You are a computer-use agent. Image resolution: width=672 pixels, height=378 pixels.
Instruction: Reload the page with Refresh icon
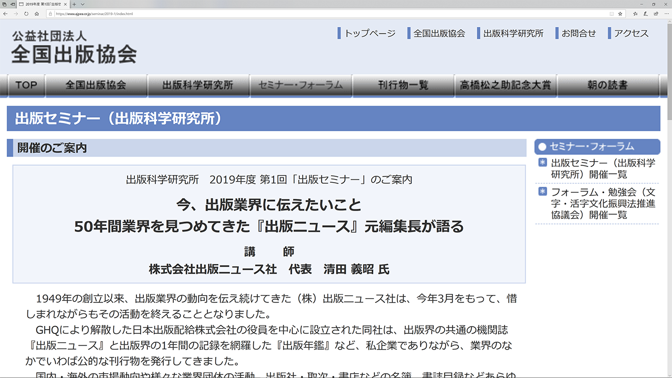click(x=26, y=14)
